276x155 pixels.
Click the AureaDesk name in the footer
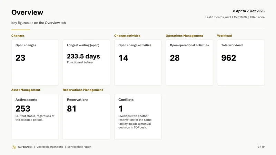(25, 147)
